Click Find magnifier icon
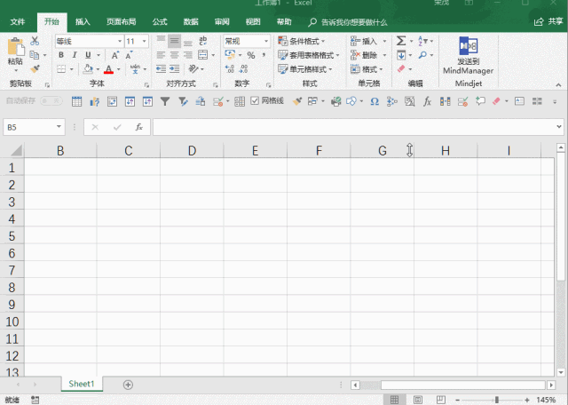The width and height of the screenshot is (568, 405). [422, 55]
